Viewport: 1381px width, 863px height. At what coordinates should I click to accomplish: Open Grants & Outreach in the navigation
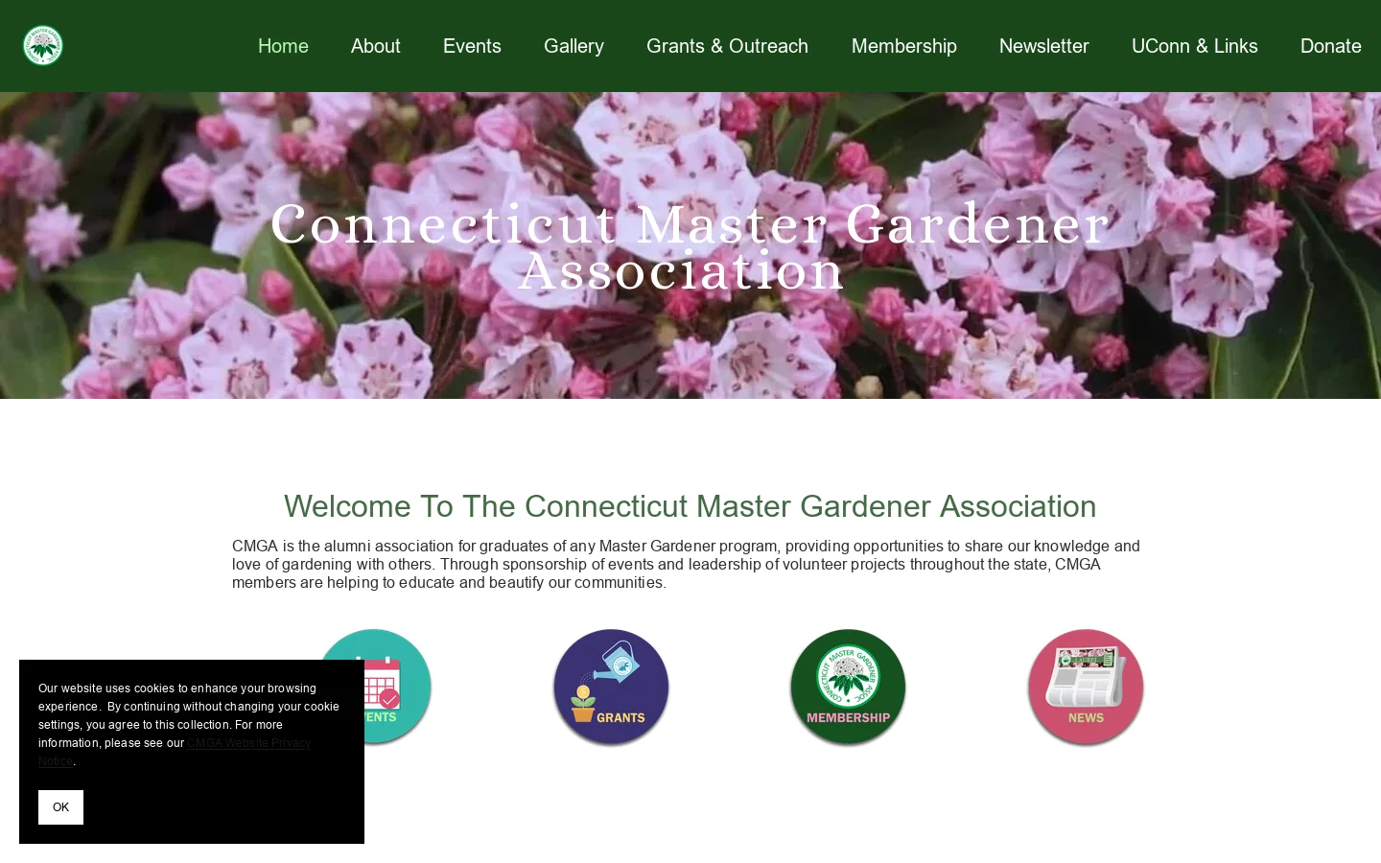pyautogui.click(x=727, y=46)
